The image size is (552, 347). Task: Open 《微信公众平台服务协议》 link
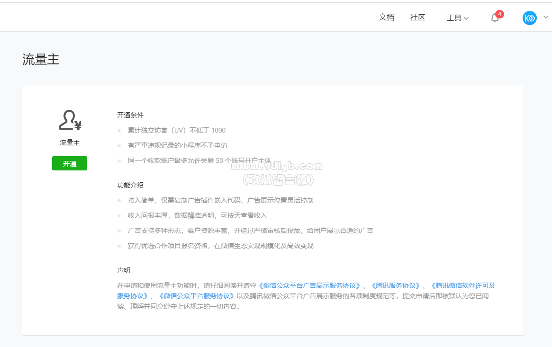pyautogui.click(x=197, y=296)
